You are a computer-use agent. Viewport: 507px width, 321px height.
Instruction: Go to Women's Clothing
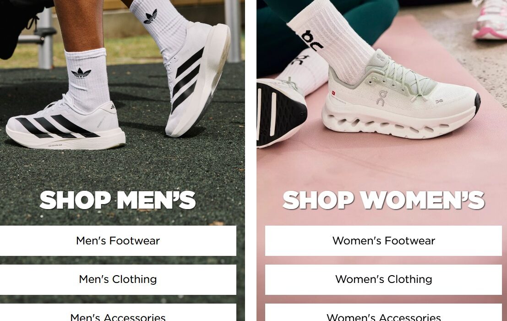(x=383, y=280)
